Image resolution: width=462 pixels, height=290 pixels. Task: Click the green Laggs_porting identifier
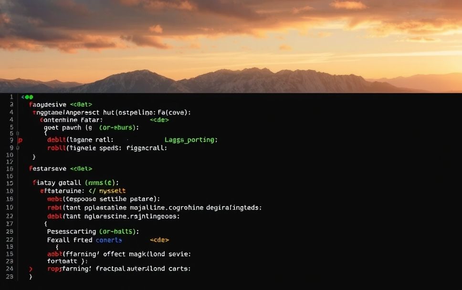191,140
